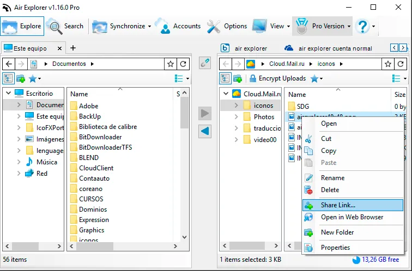Screen dimensions: 412x271
Task: Choose Properties from context menu
Action: [x=353, y=248]
